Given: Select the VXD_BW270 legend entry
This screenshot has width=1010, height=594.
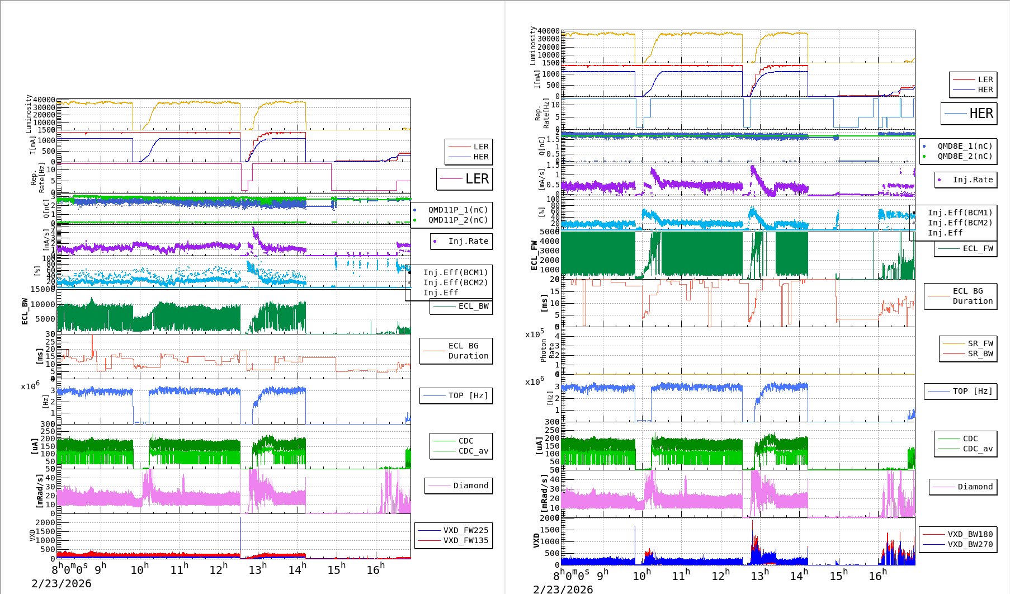Looking at the screenshot, I should pos(970,544).
